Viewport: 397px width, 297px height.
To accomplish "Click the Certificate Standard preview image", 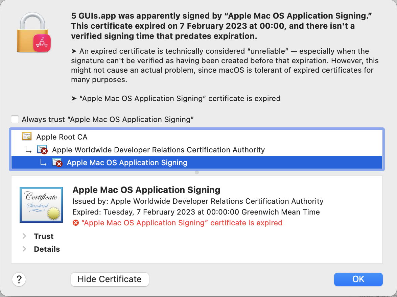I will click(41, 204).
